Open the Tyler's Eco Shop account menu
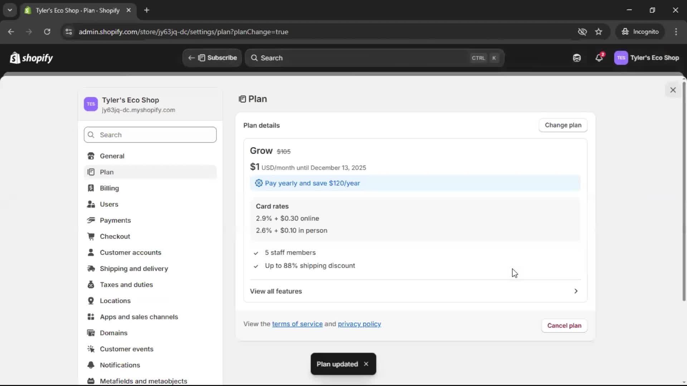Viewport: 687px width, 386px height. click(x=647, y=58)
